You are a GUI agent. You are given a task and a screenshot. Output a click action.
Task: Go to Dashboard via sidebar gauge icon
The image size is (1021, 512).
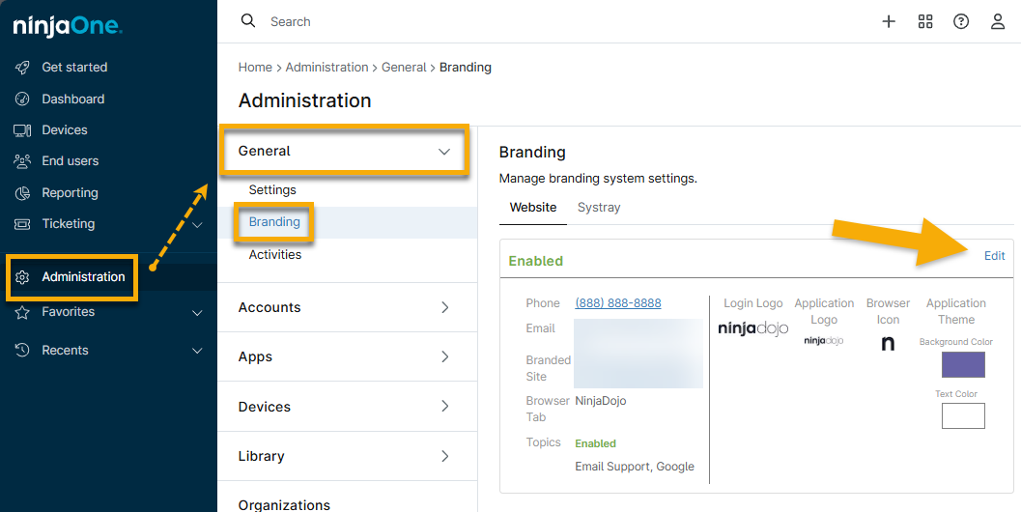(x=23, y=100)
